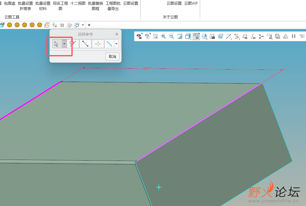Screen dimensions: 306x206
Task: Click the glasses design exploration icon
Action: [277, 36]
